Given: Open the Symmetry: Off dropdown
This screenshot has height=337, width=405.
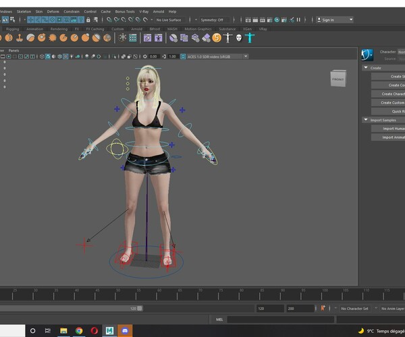Looking at the screenshot, I should (214, 20).
